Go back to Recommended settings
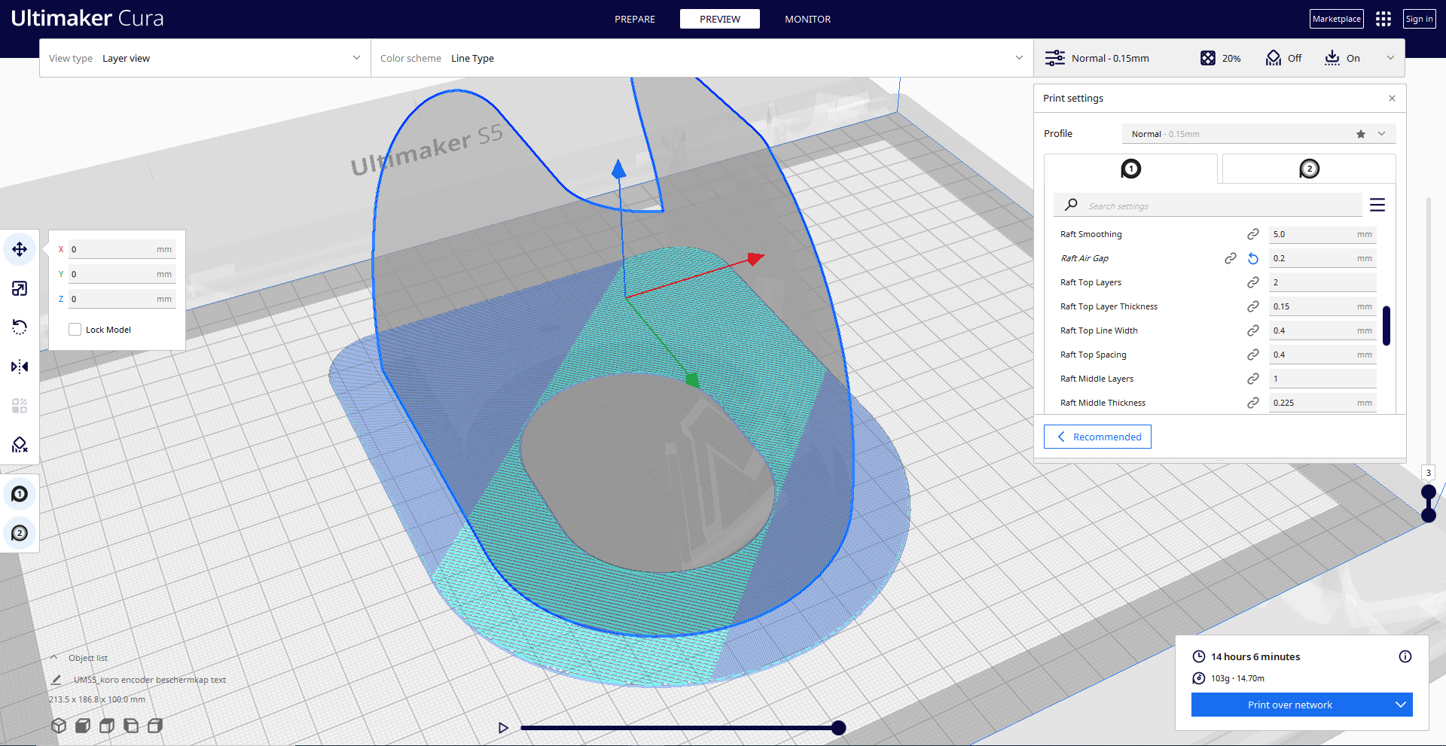The image size is (1446, 746). [1097, 437]
